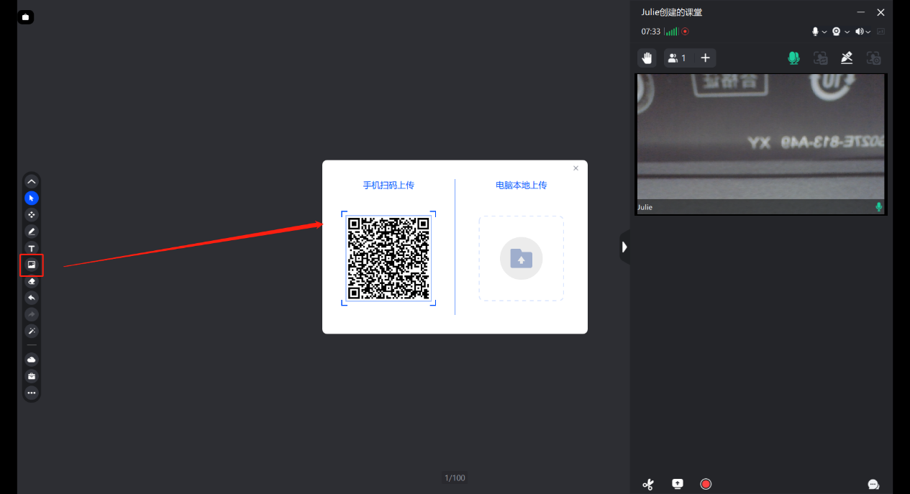The height and width of the screenshot is (494, 910).
Task: Select the pointer cursor tool
Action: [x=32, y=198]
